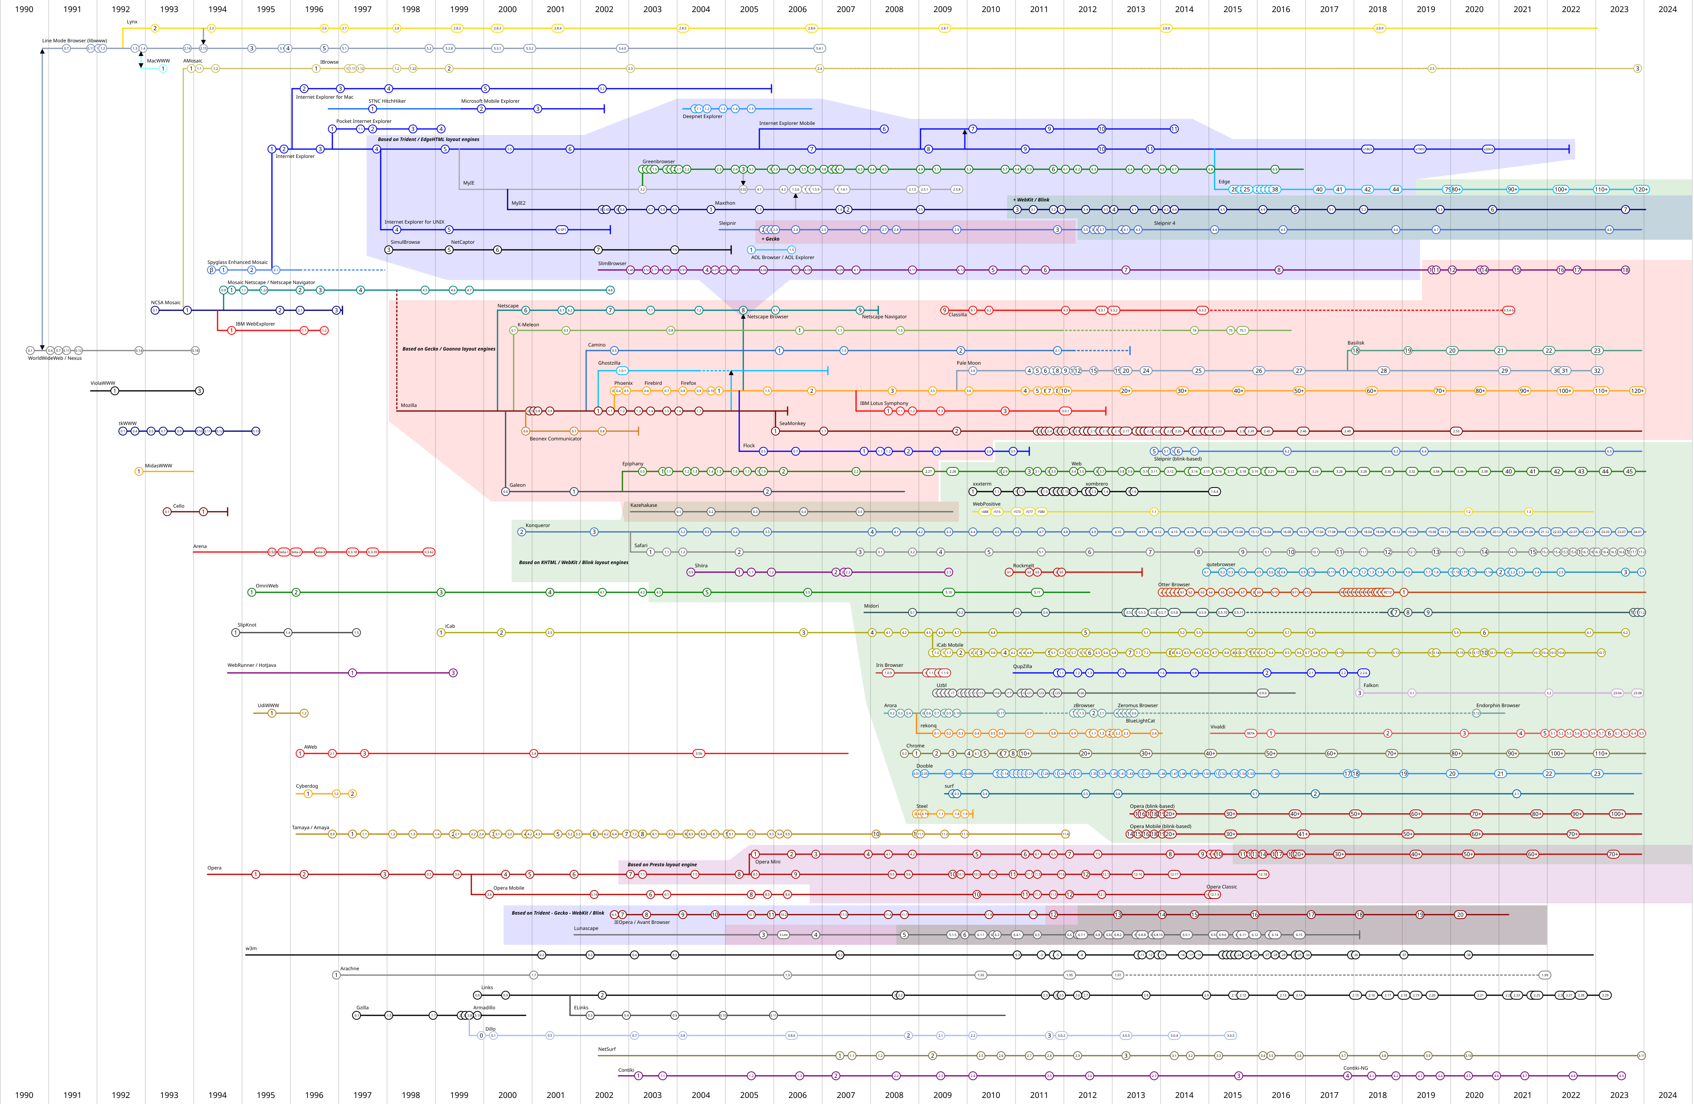Select the 'Otter Browser' label
This screenshot has width=1694, height=1104.
(x=1174, y=584)
